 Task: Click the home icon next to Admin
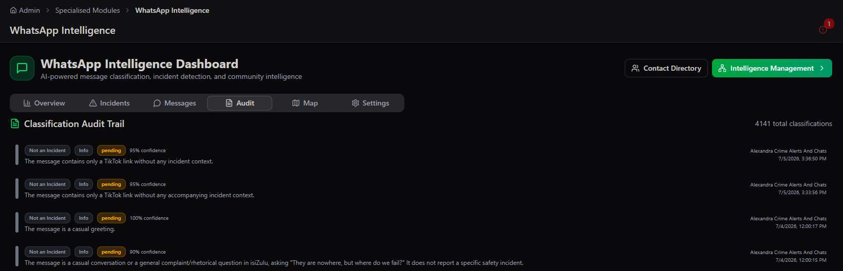point(13,10)
